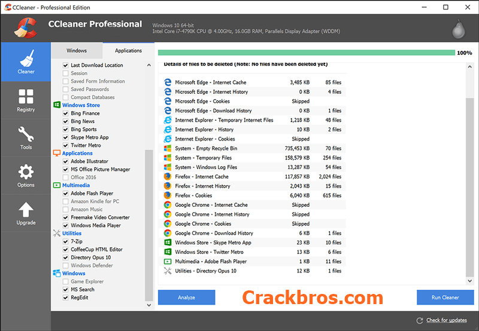Uncheck the Bing Finance checkbox

[65, 114]
